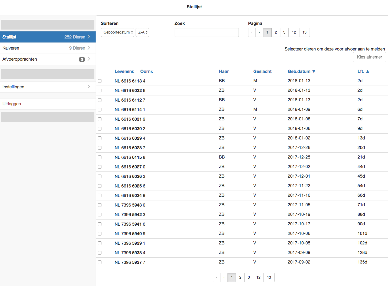Select checkbox for NL 6616 6030
Viewport: 388px width, 286px height.
tap(100, 129)
